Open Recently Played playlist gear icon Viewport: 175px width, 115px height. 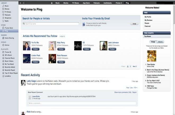(3, 70)
